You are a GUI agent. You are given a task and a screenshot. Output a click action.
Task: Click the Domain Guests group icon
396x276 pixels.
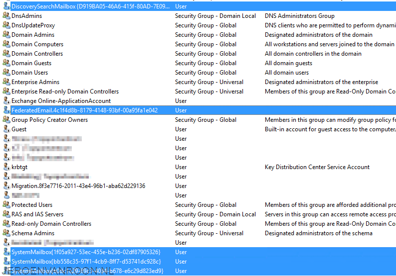pos(6,63)
